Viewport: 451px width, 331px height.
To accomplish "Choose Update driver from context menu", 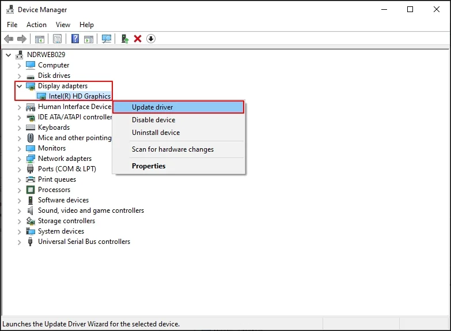I will click(153, 107).
